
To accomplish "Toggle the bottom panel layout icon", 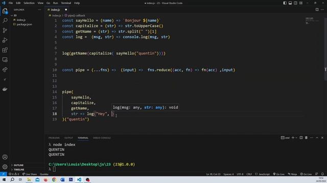I will [290, 3].
